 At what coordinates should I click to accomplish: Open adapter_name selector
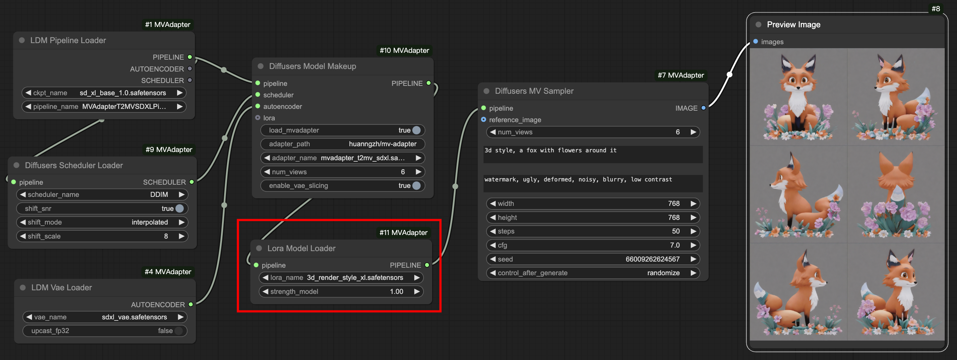click(x=342, y=158)
